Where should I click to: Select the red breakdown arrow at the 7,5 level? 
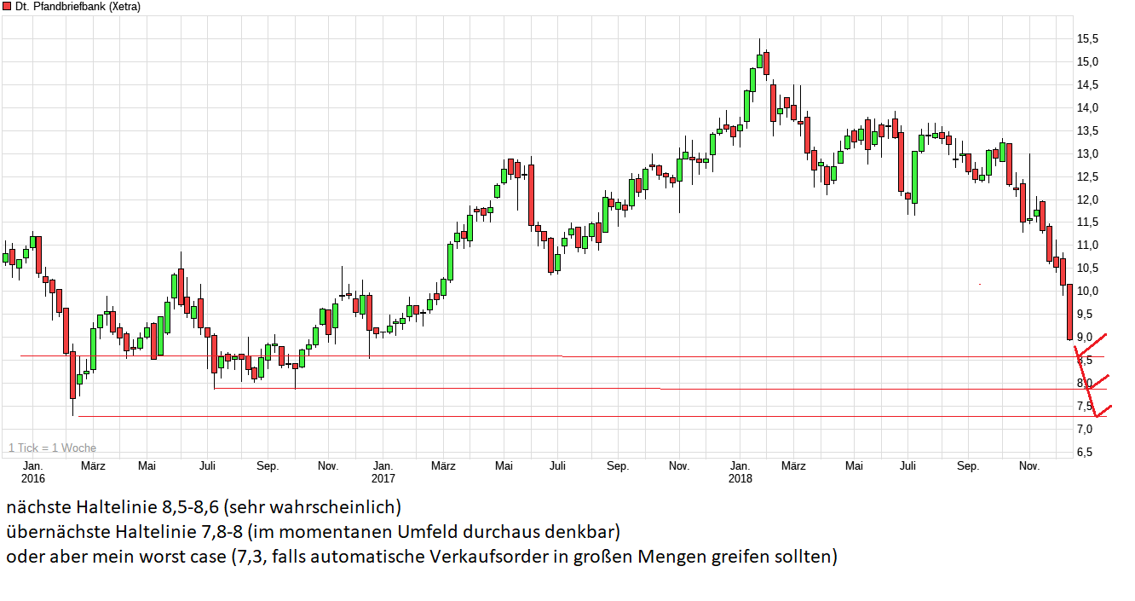[1105, 411]
